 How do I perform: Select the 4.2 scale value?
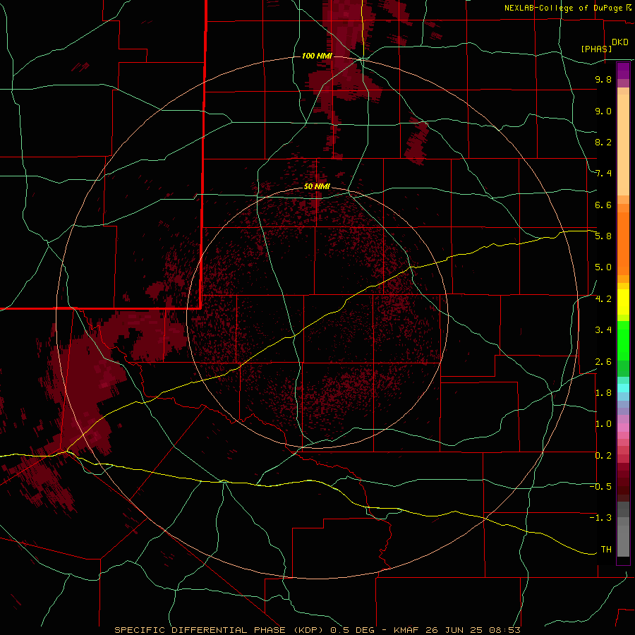coord(603,299)
